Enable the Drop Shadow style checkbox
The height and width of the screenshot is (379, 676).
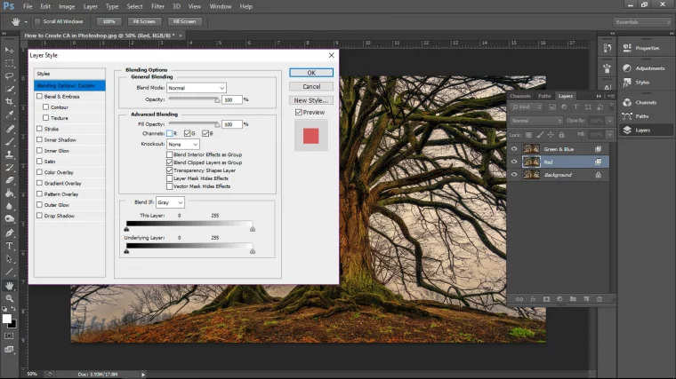point(40,216)
